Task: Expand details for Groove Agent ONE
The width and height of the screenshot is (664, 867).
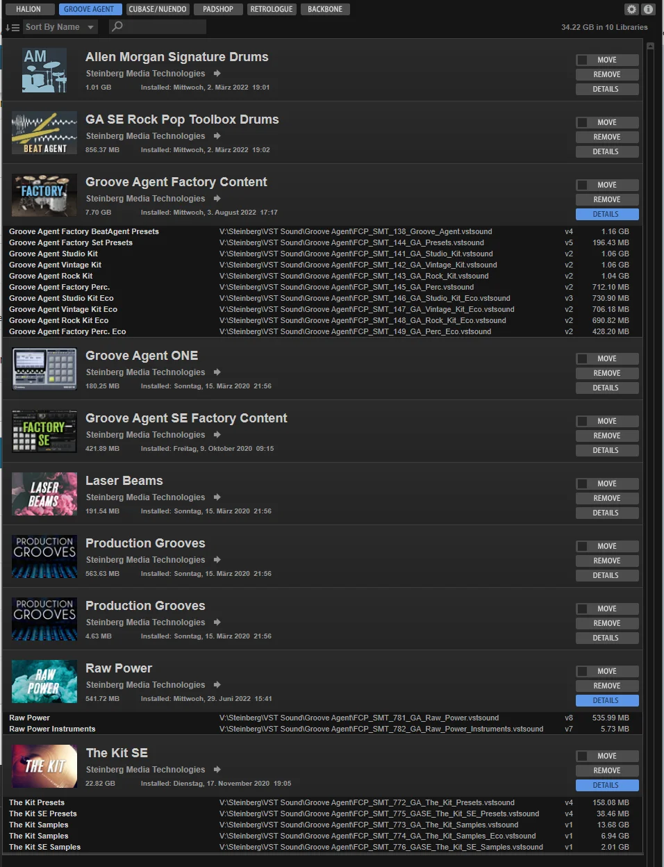Action: click(x=607, y=388)
